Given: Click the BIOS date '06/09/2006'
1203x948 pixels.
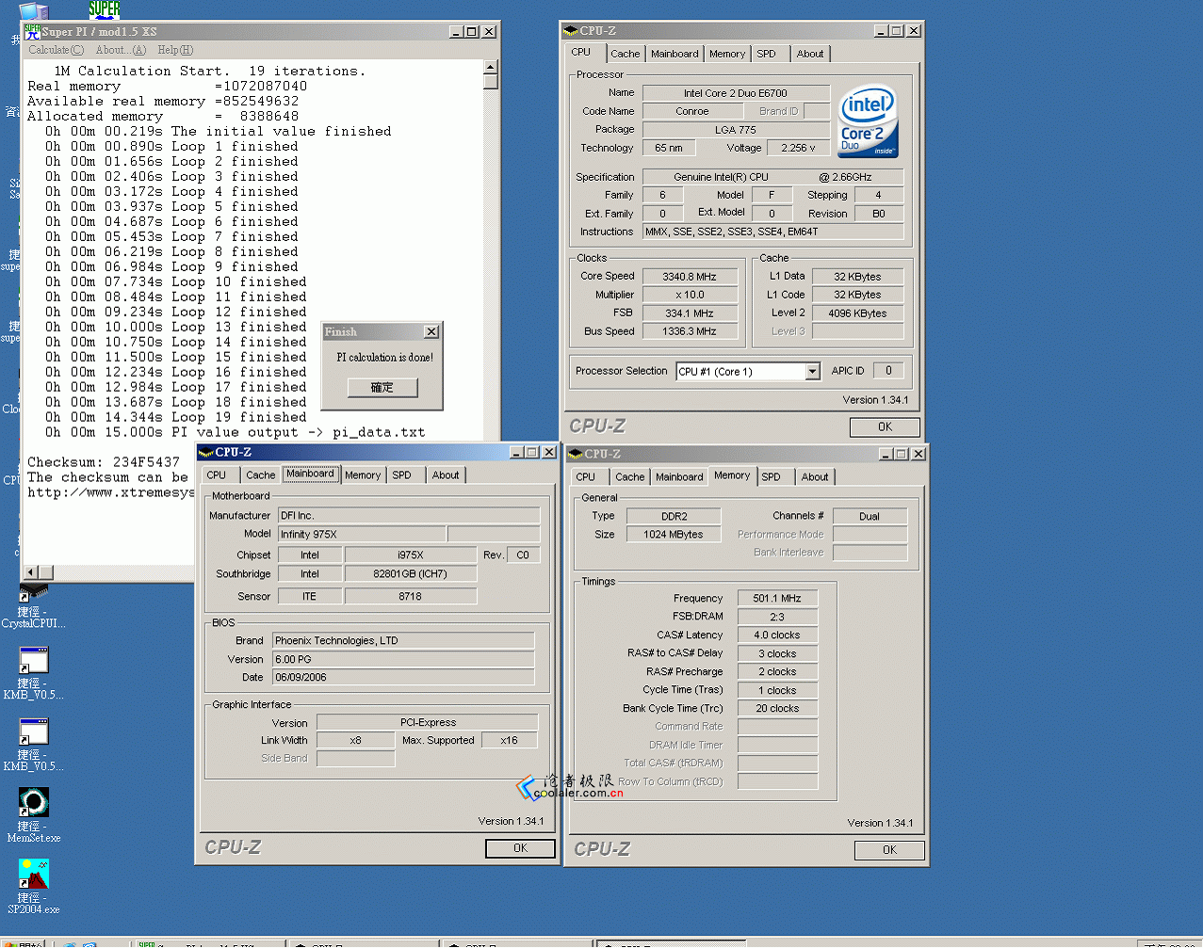Looking at the screenshot, I should [403, 677].
